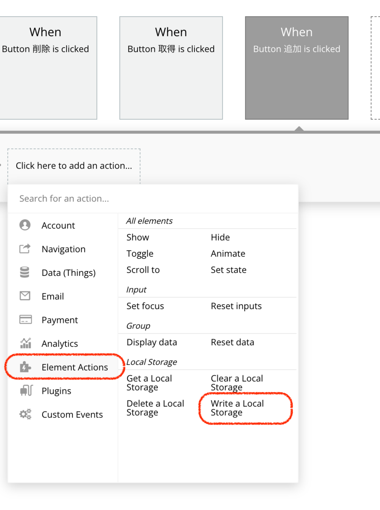Open the Button 削除 is clicked event
Image resolution: width=380 pixels, height=510 pixels.
pos(46,68)
